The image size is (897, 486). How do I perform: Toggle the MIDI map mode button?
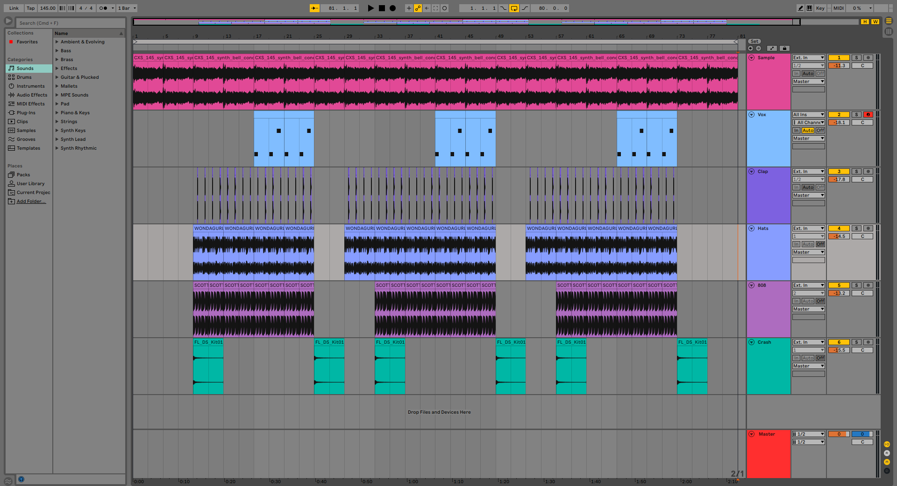click(839, 8)
